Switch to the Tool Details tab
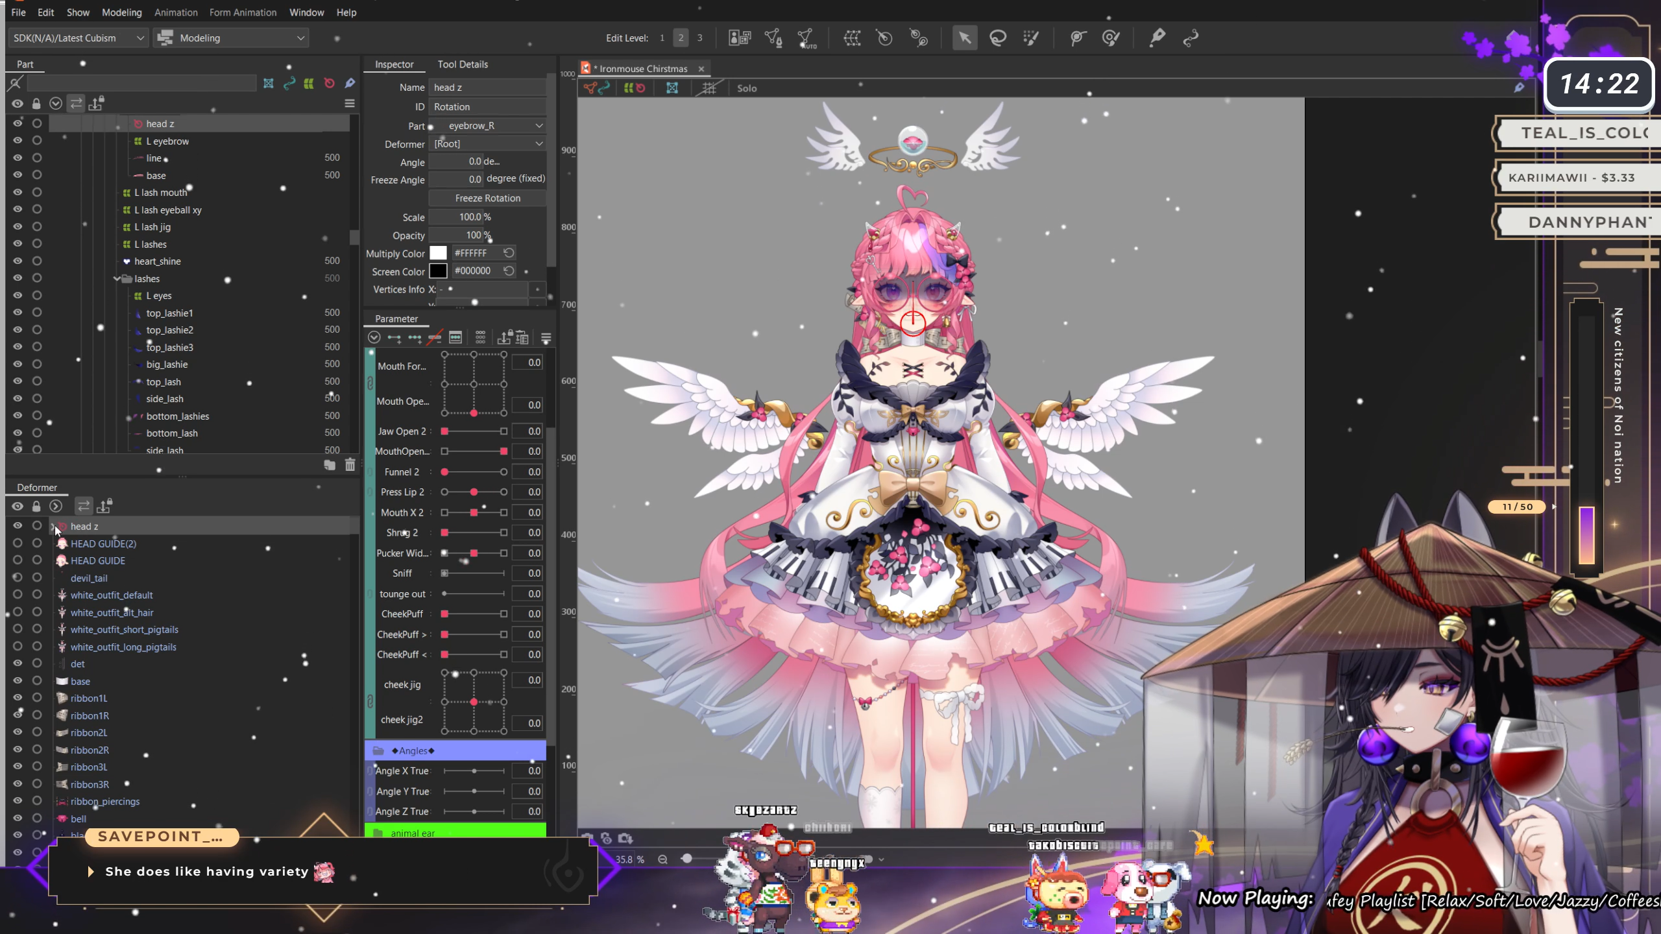Image resolution: width=1661 pixels, height=934 pixels. [462, 64]
